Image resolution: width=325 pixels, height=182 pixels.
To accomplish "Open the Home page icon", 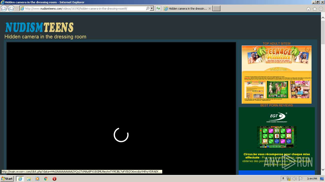I will coord(308,9).
